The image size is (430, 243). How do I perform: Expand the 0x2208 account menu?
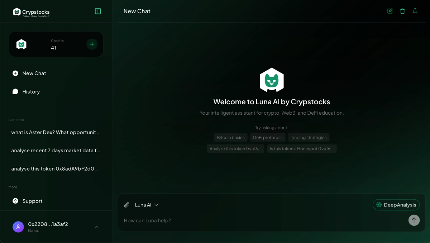coord(96,227)
